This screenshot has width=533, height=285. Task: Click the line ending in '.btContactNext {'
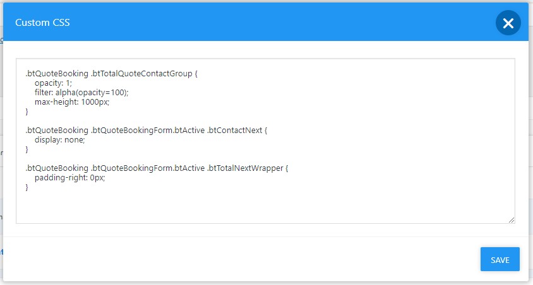146,131
